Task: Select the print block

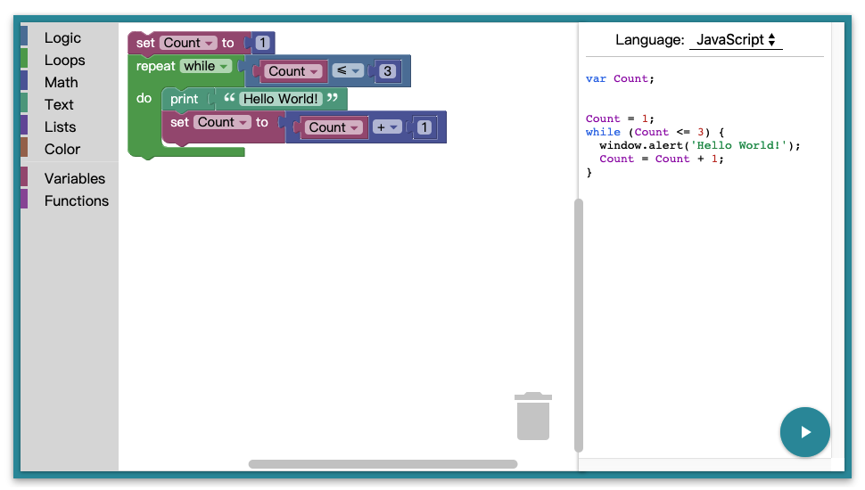Action: [x=184, y=99]
